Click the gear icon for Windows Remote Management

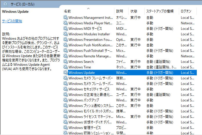66,56
